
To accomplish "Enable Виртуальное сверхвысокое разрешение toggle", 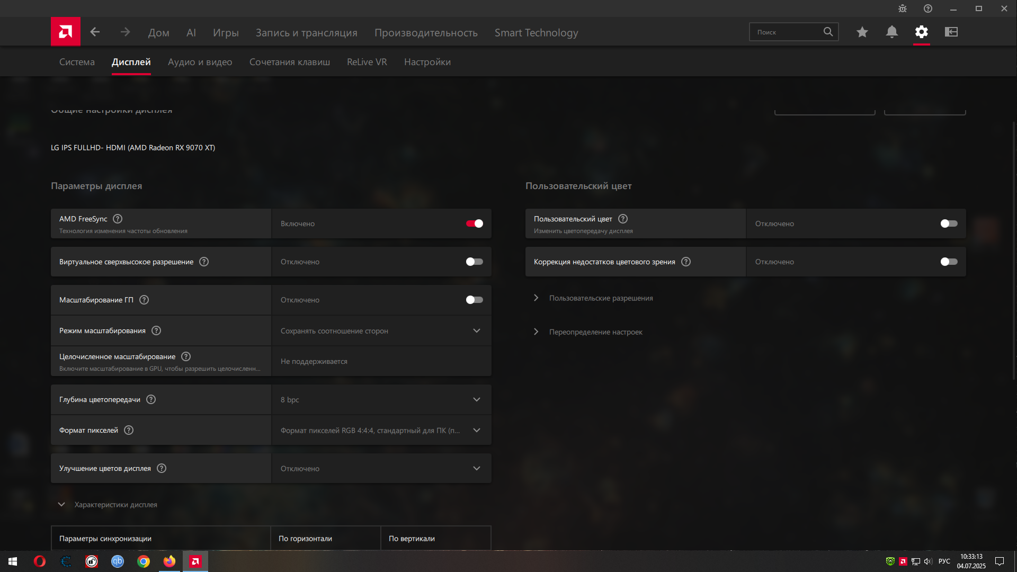I will (x=475, y=262).
